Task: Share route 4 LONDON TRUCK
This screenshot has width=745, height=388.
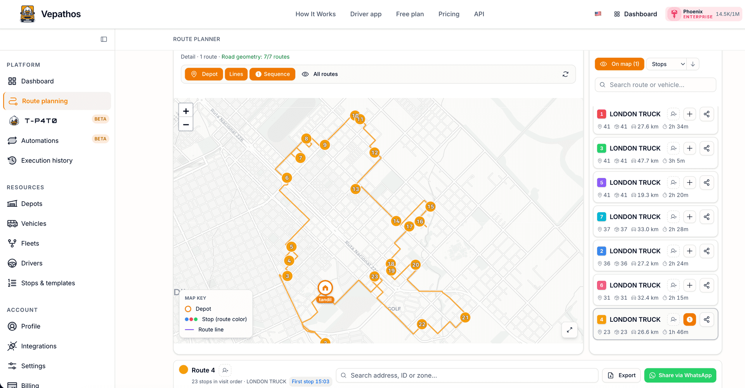Action: [x=707, y=319]
